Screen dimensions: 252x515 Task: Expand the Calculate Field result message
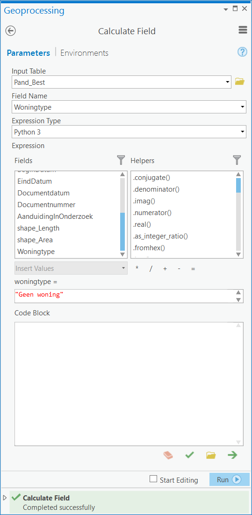[4, 498]
